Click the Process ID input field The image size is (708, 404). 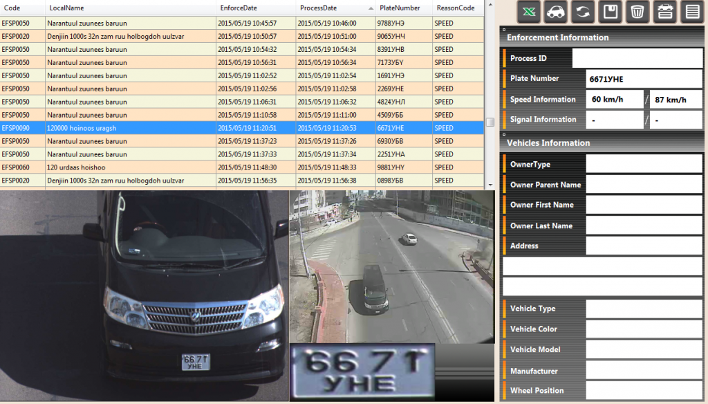(637, 58)
